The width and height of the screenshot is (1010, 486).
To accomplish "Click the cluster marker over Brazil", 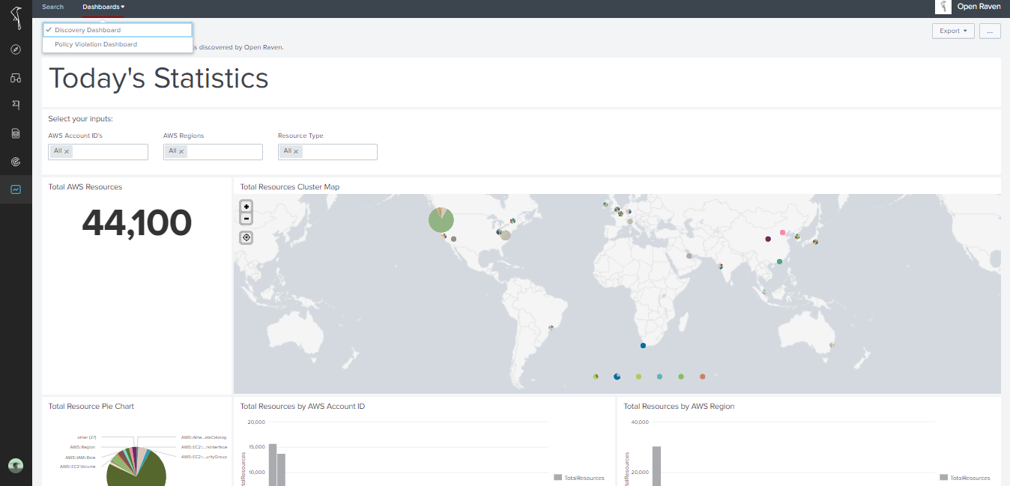I will [x=551, y=327].
